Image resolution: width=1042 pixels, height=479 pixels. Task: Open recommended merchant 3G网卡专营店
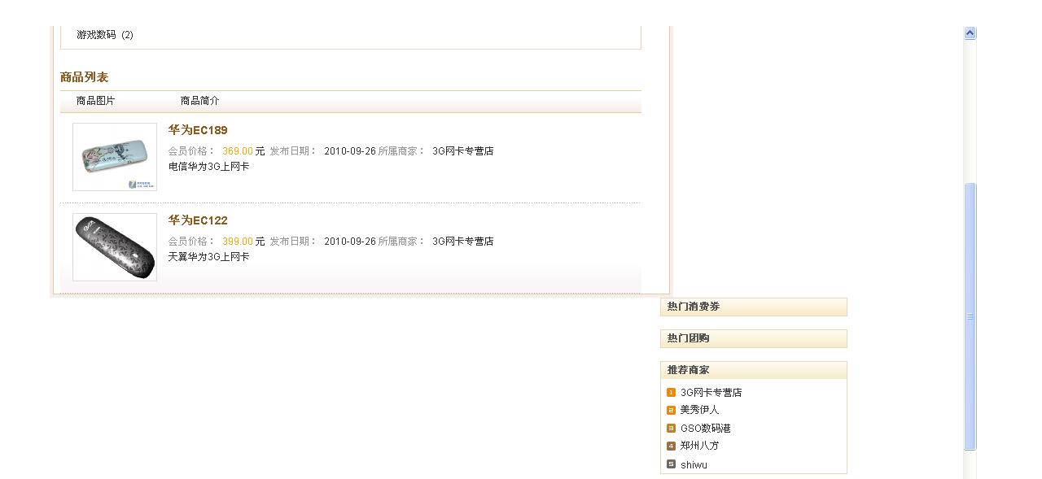tap(711, 393)
